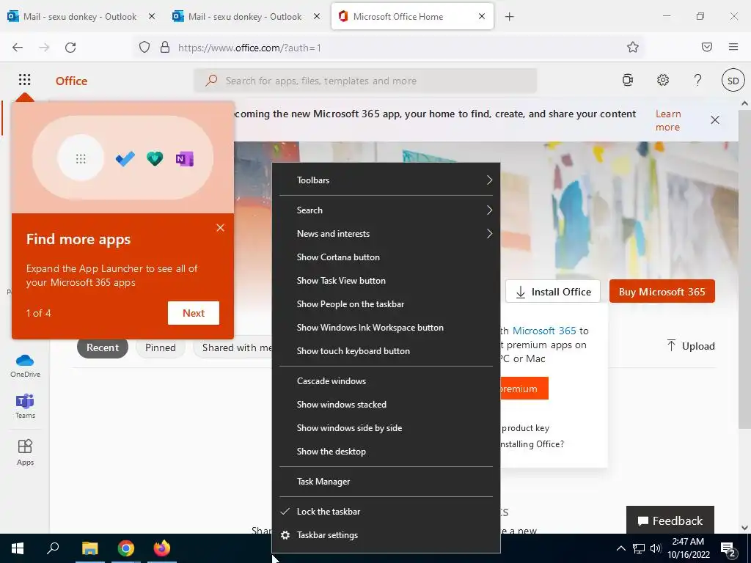Toggle Show Task View button
The width and height of the screenshot is (751, 563).
point(386,281)
